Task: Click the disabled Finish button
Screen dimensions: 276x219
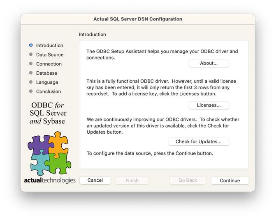Action: (132, 180)
